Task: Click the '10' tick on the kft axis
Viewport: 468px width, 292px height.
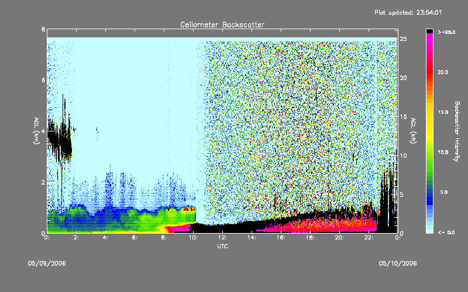Action: coord(404,155)
